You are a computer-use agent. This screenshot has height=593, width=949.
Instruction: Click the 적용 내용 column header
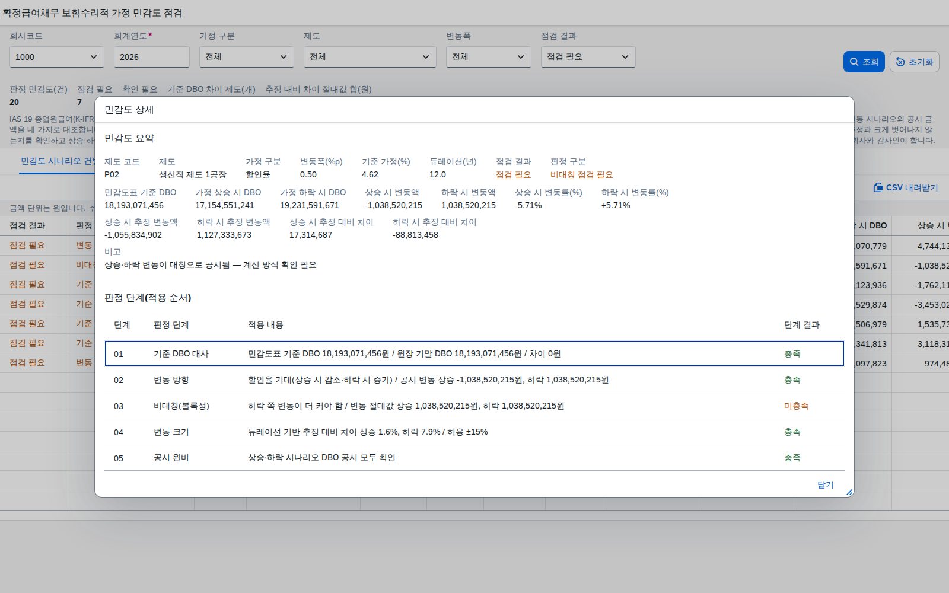(266, 324)
